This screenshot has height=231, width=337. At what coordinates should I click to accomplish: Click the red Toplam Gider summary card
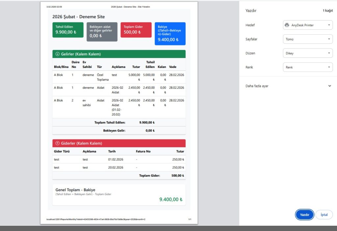136,30
